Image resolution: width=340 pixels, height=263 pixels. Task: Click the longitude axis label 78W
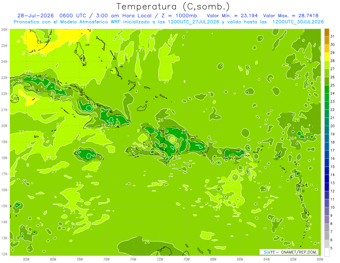[x=80, y=259]
